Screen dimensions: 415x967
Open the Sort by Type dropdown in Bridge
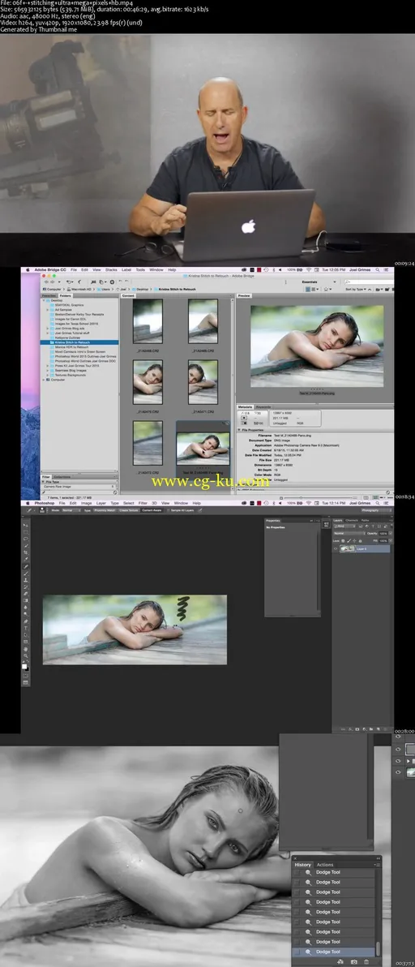pos(357,290)
